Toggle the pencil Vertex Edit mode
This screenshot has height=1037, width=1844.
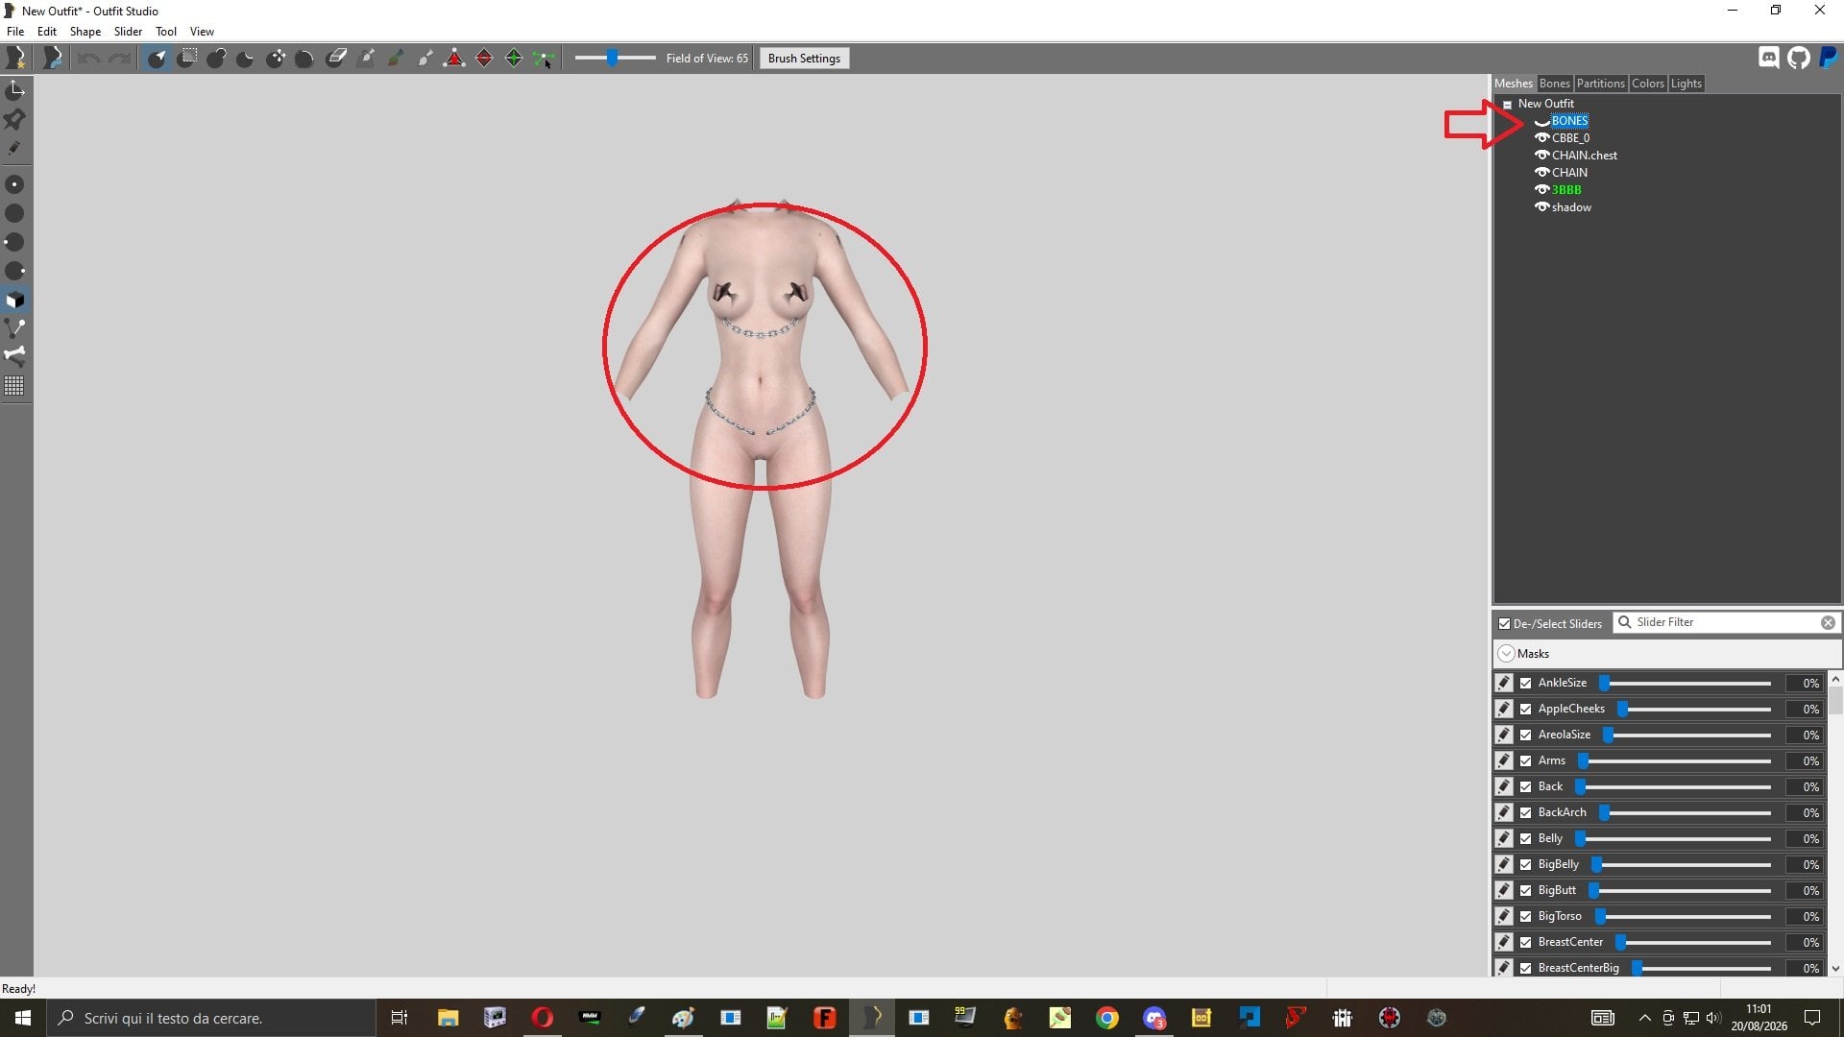pos(14,149)
